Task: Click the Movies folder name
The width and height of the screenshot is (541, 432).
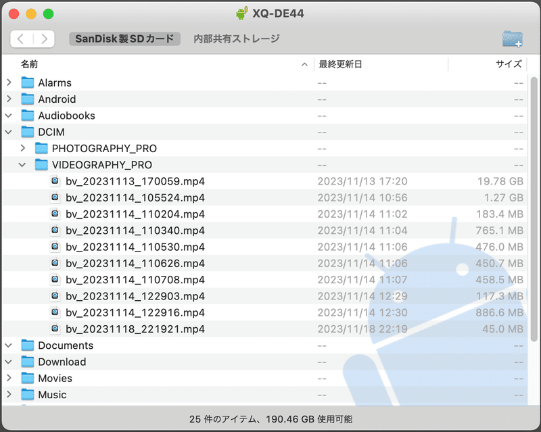Action: (x=55, y=378)
